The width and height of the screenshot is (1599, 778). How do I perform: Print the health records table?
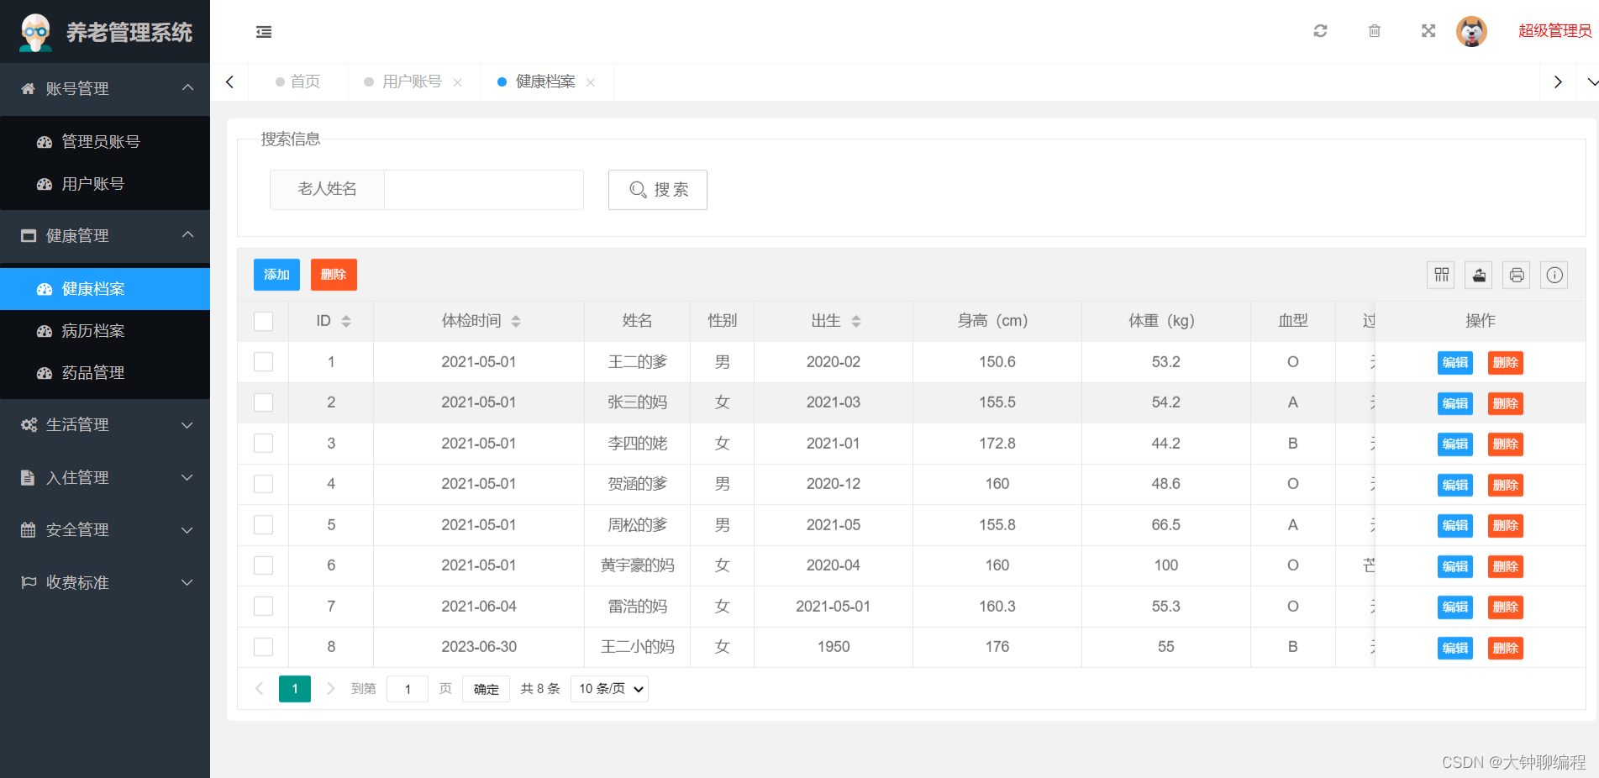tap(1516, 275)
